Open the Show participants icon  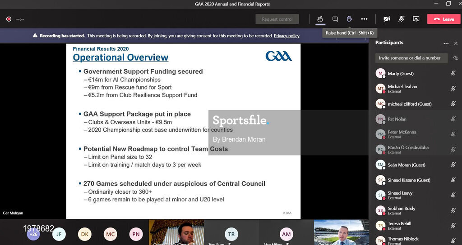(320, 19)
